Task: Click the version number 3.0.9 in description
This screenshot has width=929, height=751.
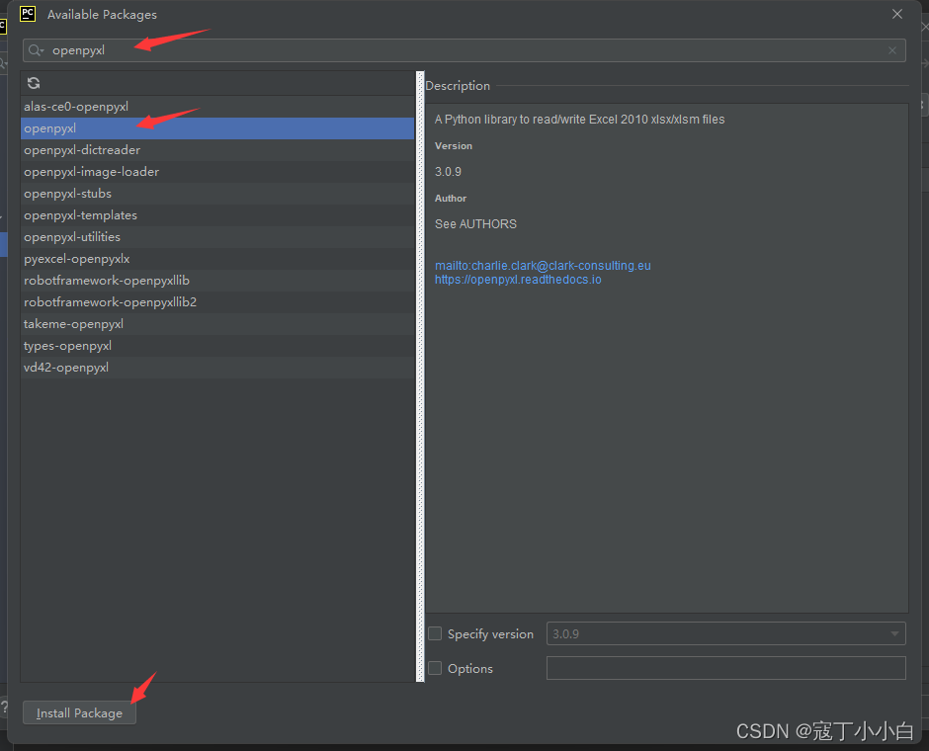Action: point(448,172)
